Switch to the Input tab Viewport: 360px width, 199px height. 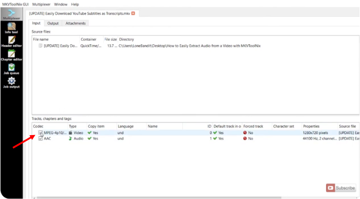tap(36, 23)
